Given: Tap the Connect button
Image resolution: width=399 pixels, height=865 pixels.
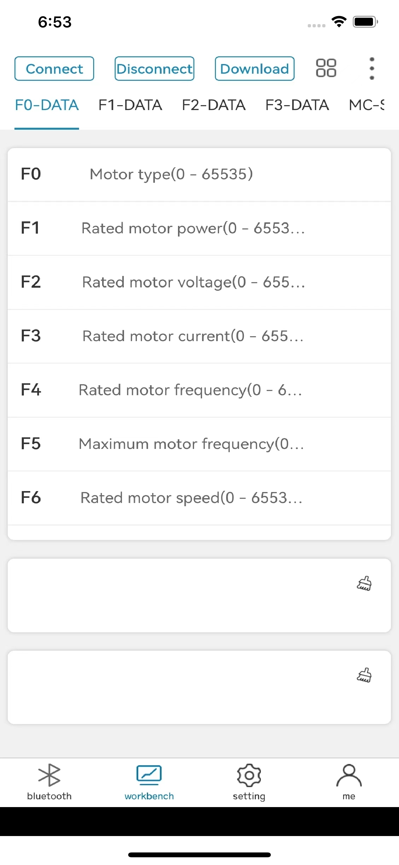Looking at the screenshot, I should click(54, 69).
